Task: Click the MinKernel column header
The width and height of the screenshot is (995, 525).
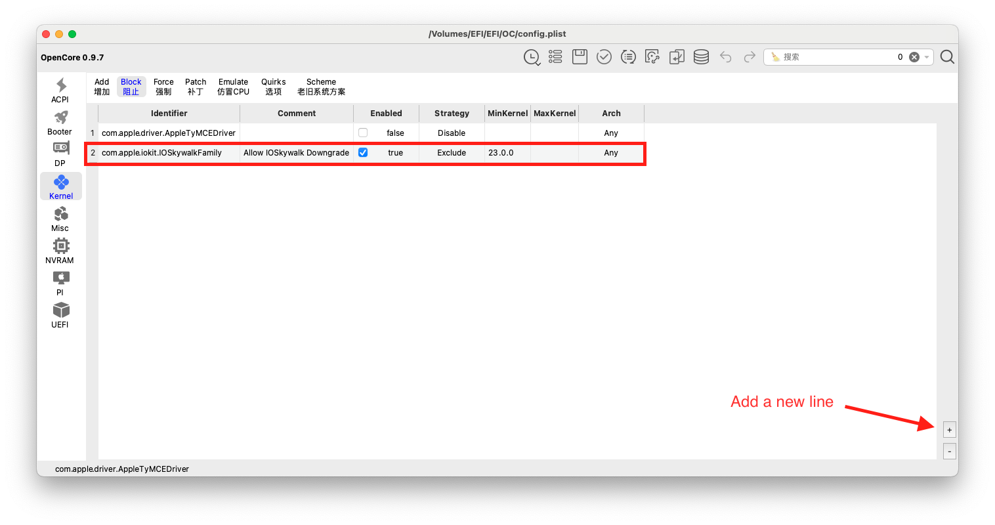Action: [507, 114]
